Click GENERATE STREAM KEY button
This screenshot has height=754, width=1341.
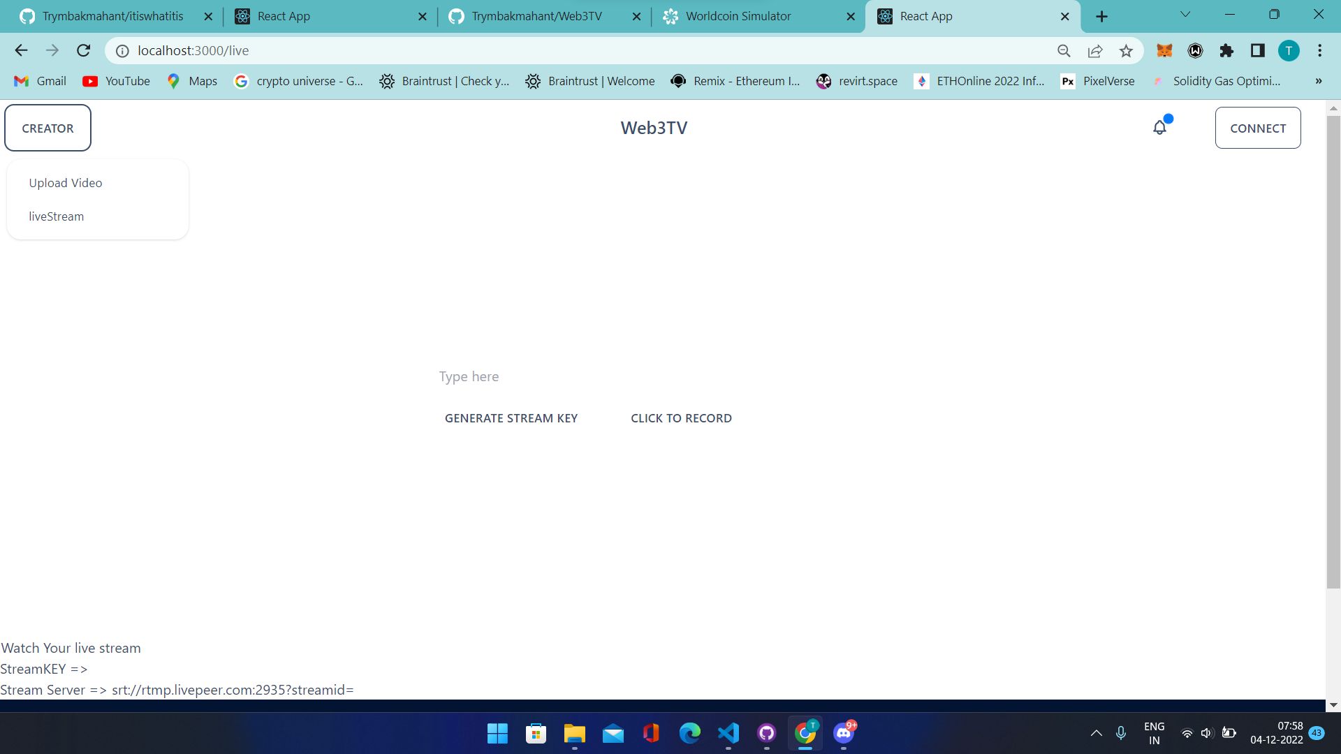point(511,418)
